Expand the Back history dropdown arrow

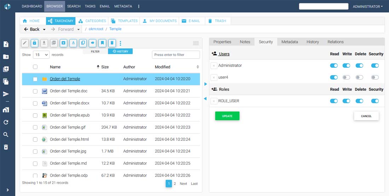[x=44, y=30]
